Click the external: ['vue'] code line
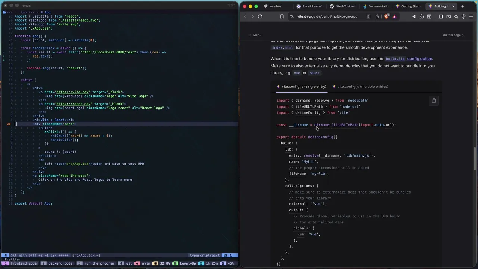Screen dimensions: 478x269 click(308, 204)
